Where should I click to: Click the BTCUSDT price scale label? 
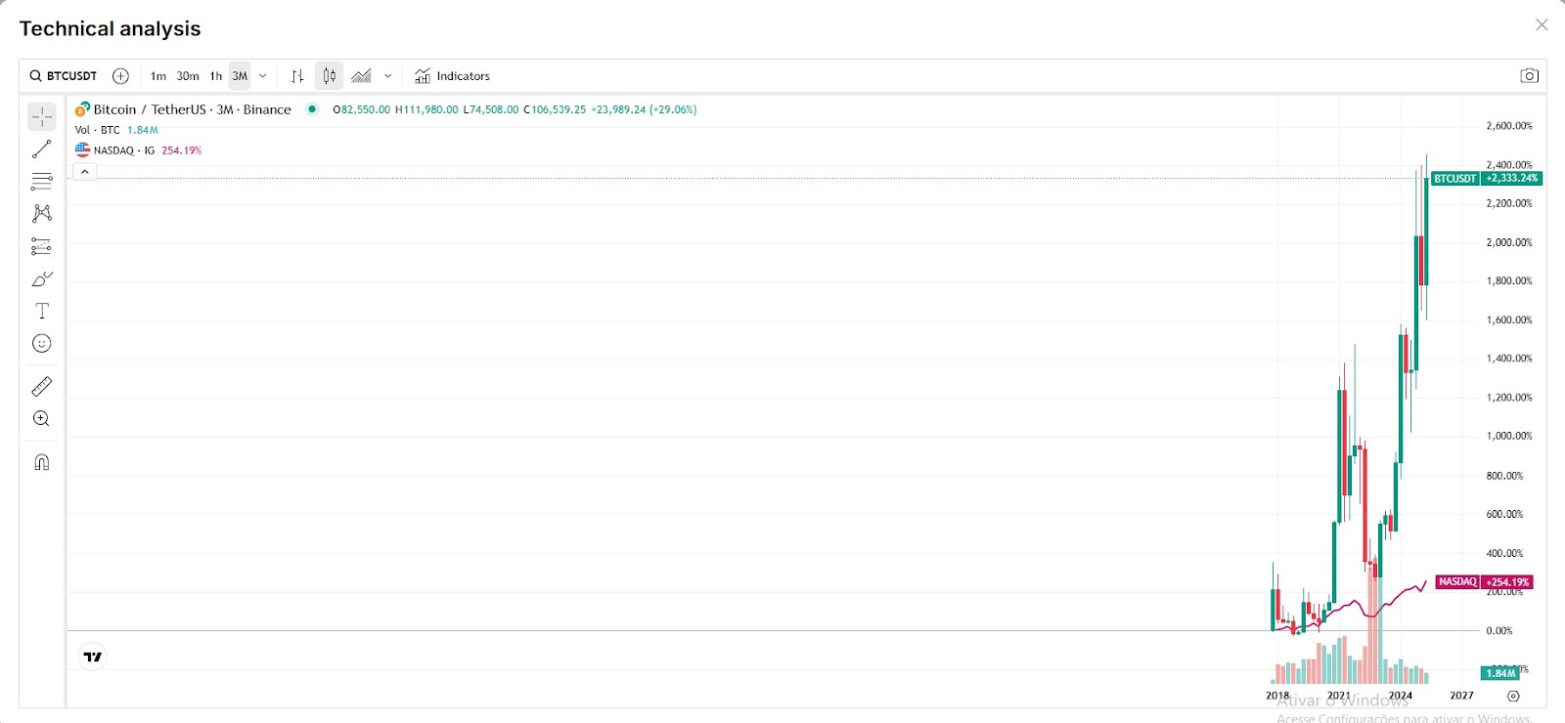(1455, 179)
